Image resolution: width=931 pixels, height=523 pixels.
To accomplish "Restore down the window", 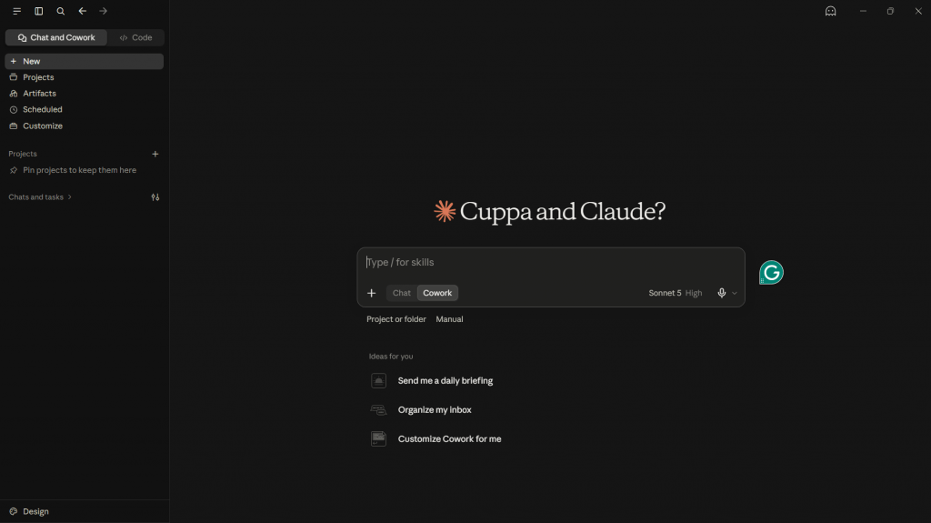I will tap(891, 11).
